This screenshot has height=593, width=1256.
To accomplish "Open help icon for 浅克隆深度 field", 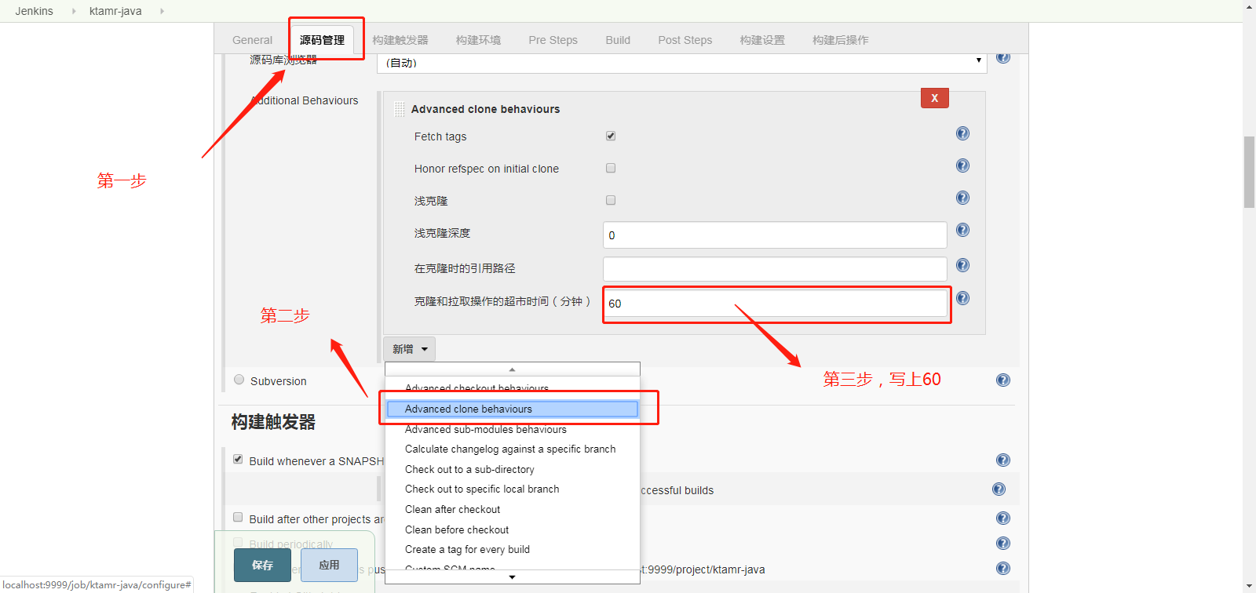I will 962,230.
